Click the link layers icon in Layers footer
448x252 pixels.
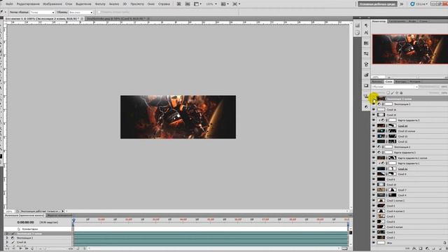pyautogui.click(x=408, y=248)
